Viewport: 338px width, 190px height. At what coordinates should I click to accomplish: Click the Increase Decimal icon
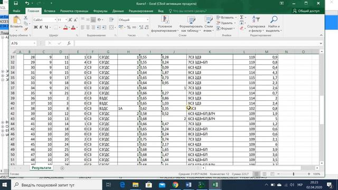click(141, 27)
